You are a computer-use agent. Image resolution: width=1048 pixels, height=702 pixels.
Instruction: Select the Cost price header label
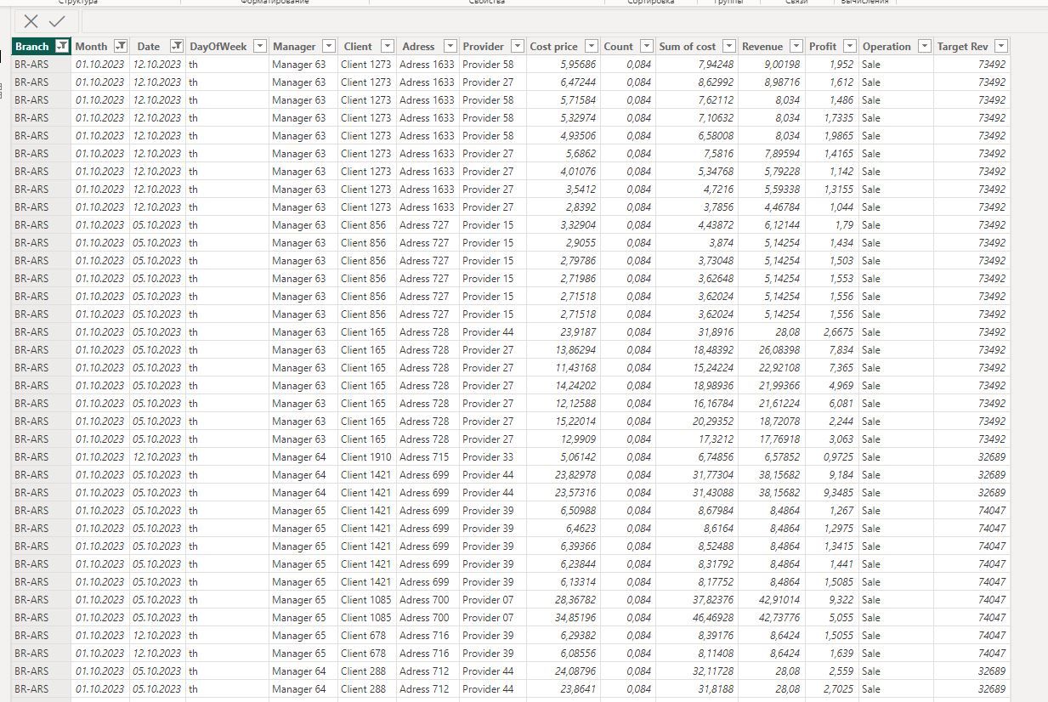tap(553, 47)
